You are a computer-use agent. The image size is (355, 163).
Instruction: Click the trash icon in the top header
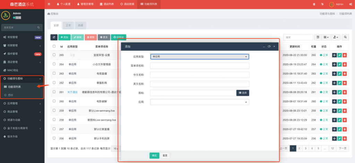pyautogui.click(x=314, y=4)
